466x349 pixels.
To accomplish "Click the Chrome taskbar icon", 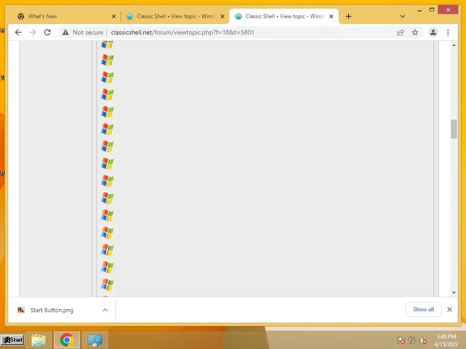I will coord(66,340).
